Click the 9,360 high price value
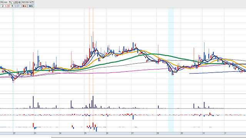This screenshot has height=138, width=246. [x=7, y=6]
